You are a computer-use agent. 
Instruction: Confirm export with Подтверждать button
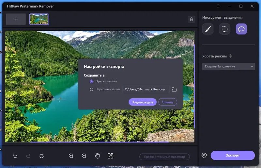[143, 102]
